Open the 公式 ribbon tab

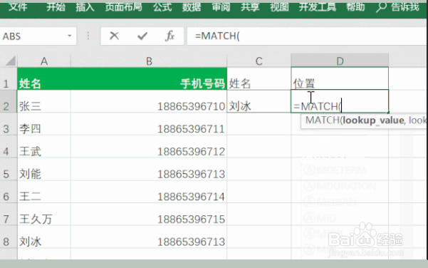point(162,7)
